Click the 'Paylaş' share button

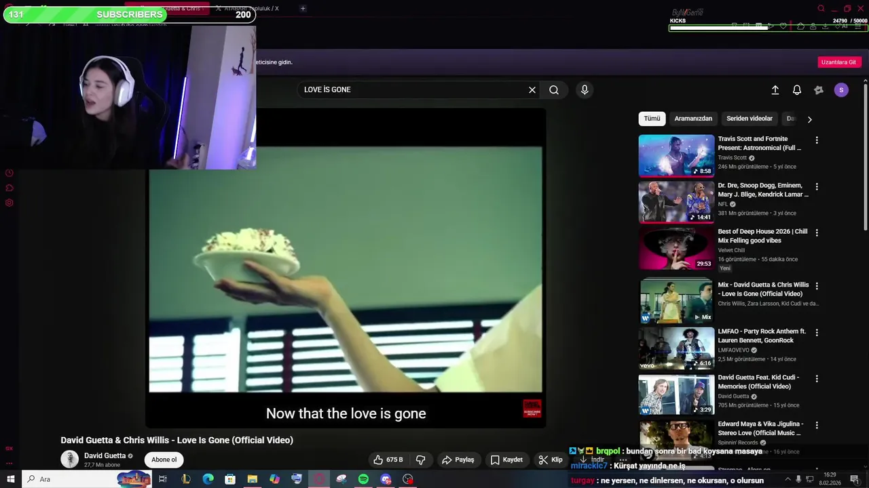click(458, 460)
